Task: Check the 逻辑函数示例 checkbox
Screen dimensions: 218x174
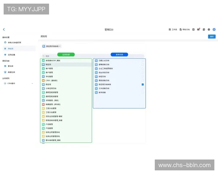Action: click(x=143, y=65)
